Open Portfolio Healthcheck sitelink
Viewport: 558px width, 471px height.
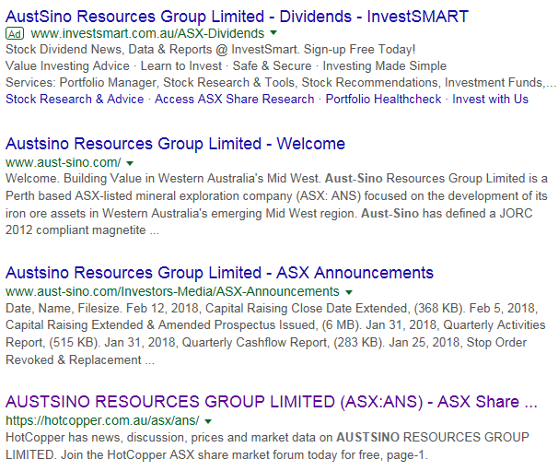383,99
